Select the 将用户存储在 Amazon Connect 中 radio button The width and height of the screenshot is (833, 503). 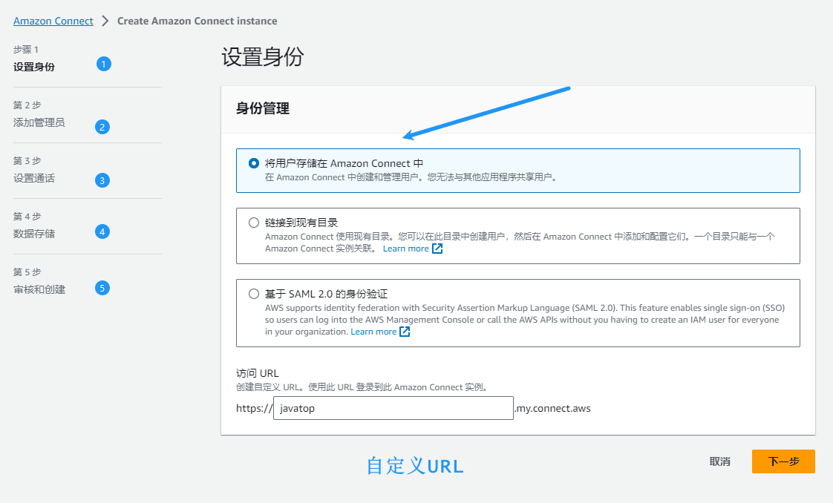pyautogui.click(x=254, y=163)
